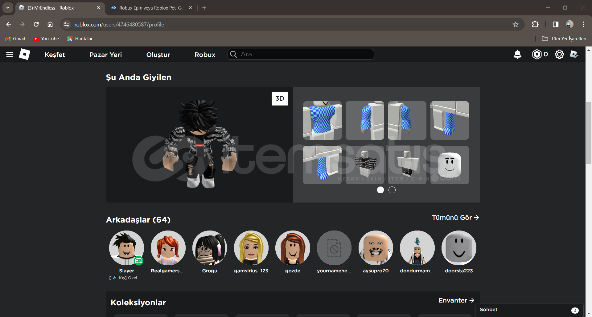Close the Robux Epin tab
Image resolution: width=592 pixels, height=317 pixels.
point(191,8)
